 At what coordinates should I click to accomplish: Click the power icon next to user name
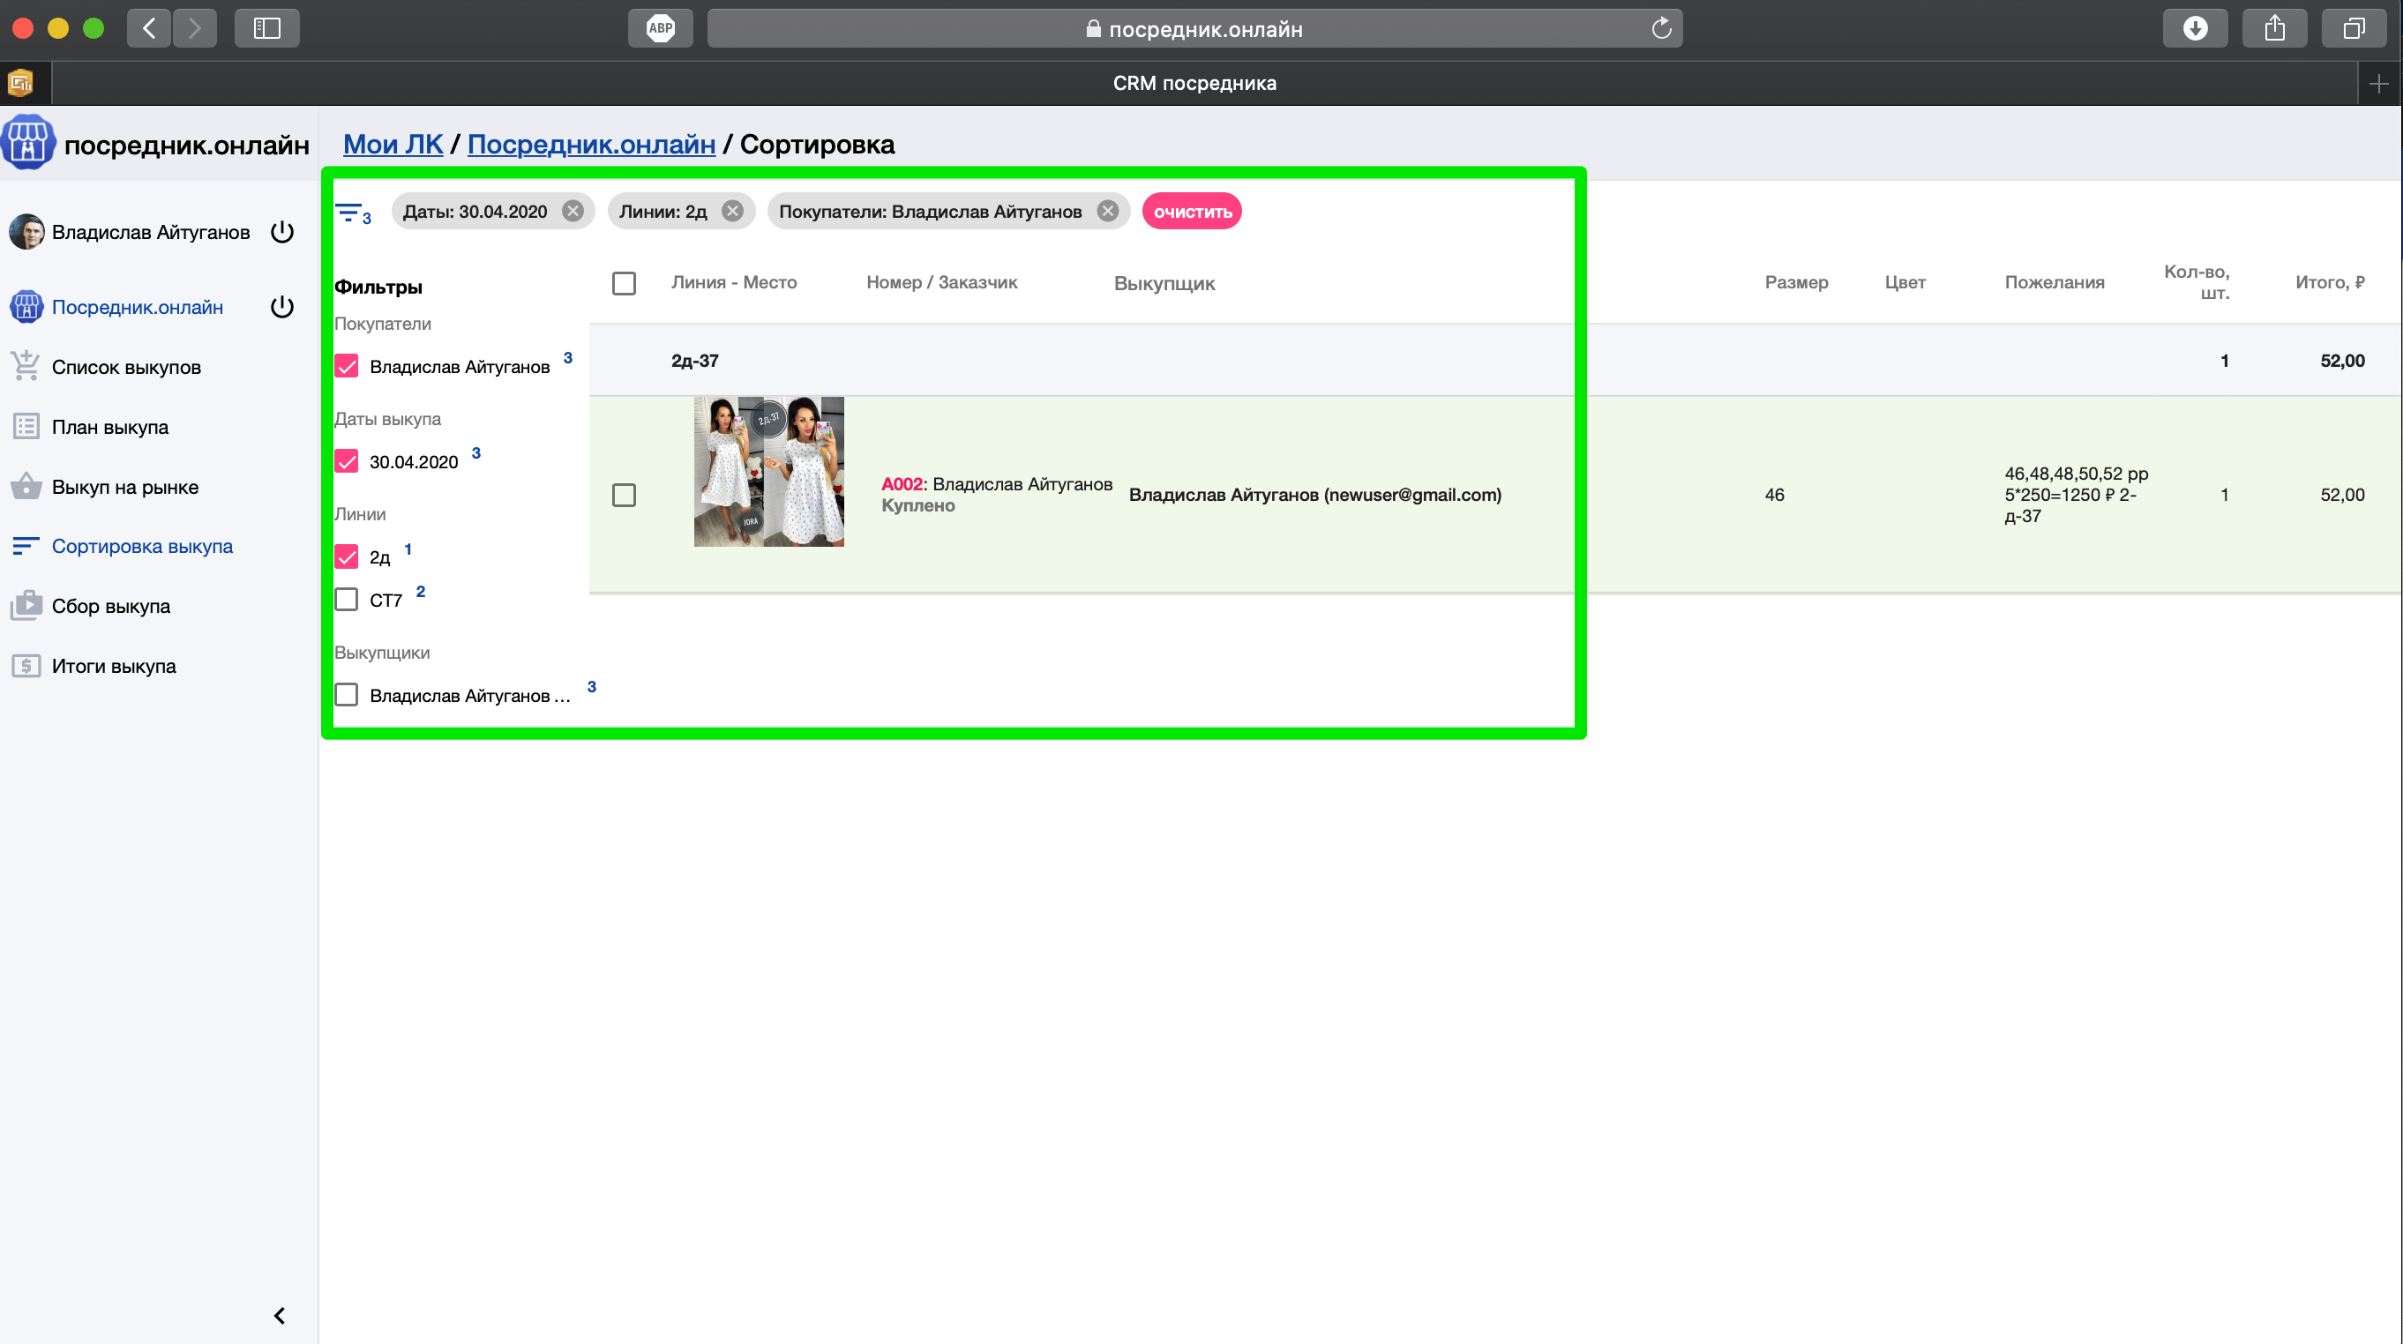(281, 232)
